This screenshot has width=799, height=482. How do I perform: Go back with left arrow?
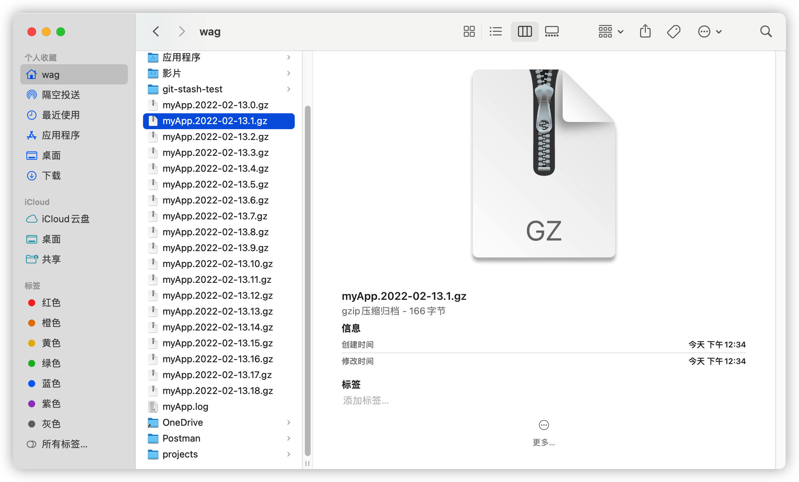156,31
